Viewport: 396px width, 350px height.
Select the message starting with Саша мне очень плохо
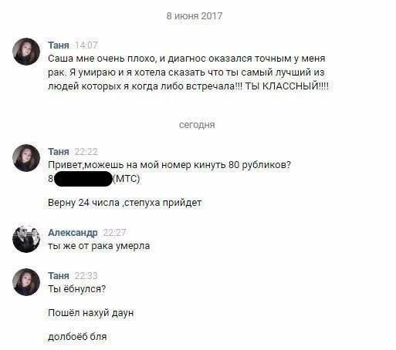point(188,72)
